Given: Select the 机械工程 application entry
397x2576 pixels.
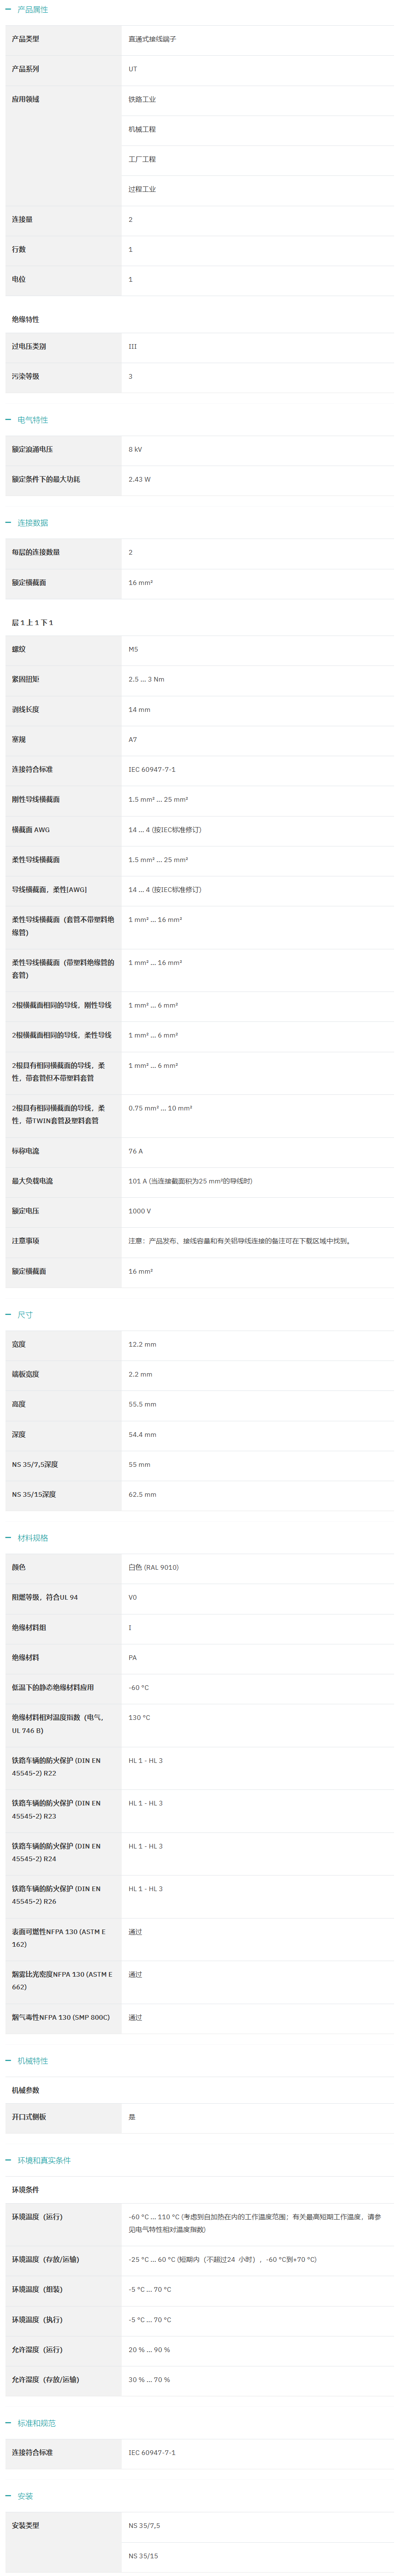Looking at the screenshot, I should (141, 129).
